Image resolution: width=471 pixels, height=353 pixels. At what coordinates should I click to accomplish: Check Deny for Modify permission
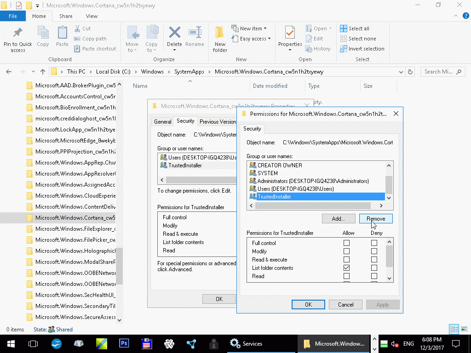374,251
